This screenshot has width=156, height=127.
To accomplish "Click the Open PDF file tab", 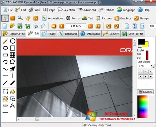I will click(14, 34).
